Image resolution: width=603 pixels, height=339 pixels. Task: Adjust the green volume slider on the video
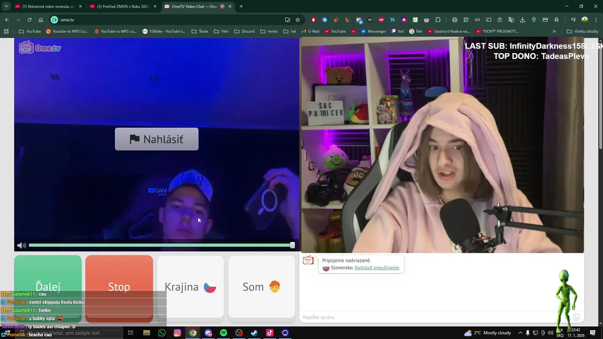[x=161, y=245]
